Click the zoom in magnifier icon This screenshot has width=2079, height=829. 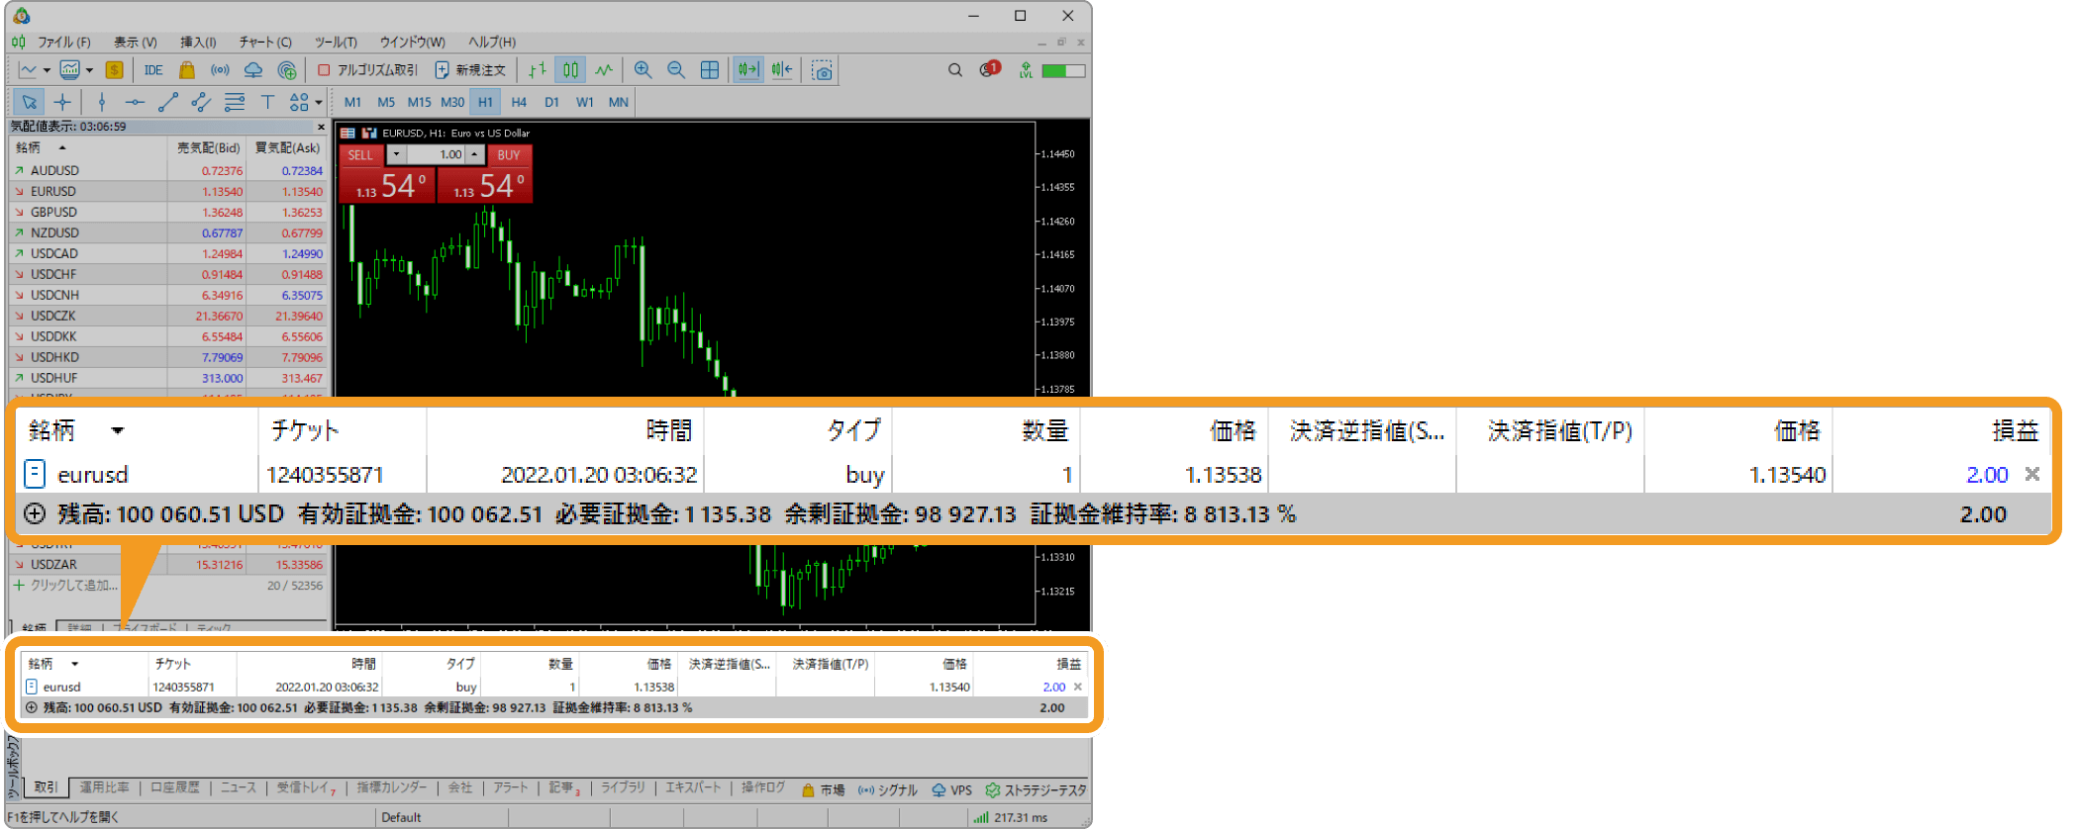point(643,70)
